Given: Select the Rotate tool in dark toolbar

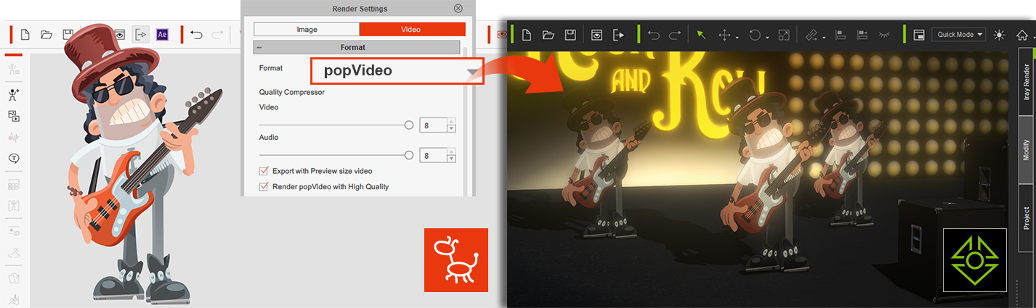Looking at the screenshot, I should pos(755,35).
